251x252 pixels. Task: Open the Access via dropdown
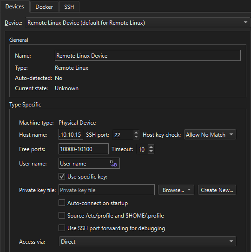point(147,241)
